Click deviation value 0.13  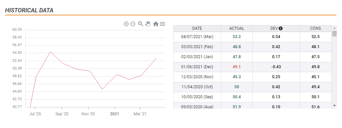click(x=276, y=97)
